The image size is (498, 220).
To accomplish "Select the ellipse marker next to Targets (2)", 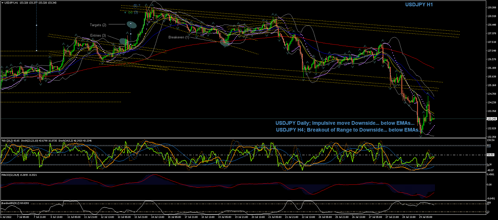I will click(131, 24).
